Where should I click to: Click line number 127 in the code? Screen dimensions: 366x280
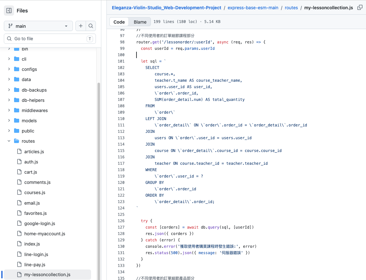pyautogui.click(x=121, y=227)
